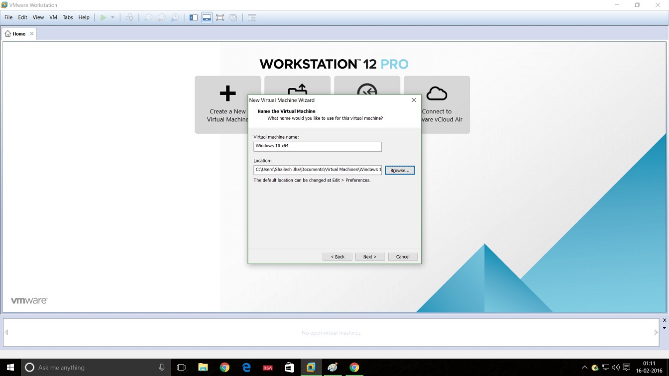Proceed with the Next > button

pyautogui.click(x=370, y=257)
